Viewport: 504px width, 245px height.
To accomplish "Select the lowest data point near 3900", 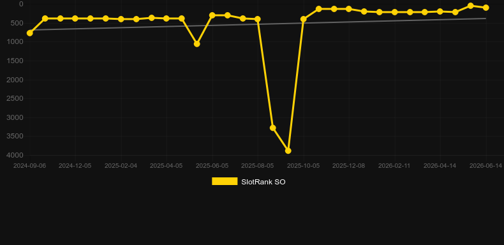I will (x=288, y=151).
